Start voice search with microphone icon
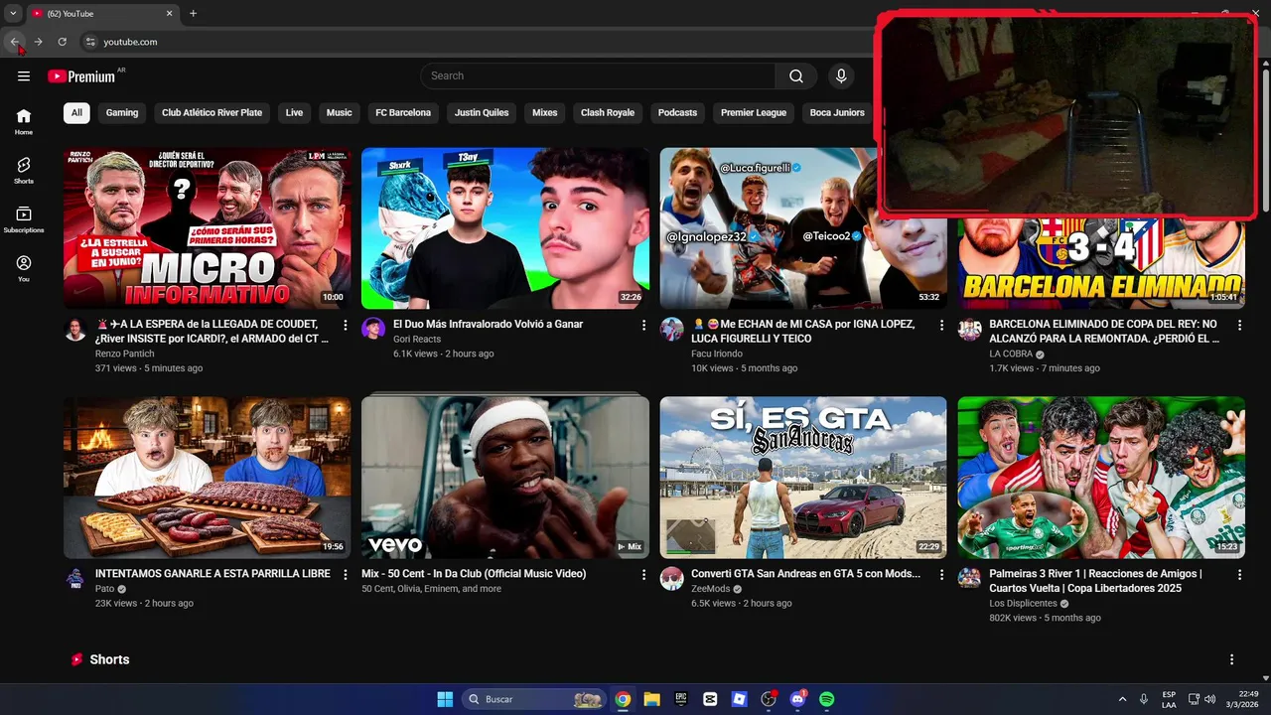Viewport: 1271px width, 715px height. [x=842, y=76]
